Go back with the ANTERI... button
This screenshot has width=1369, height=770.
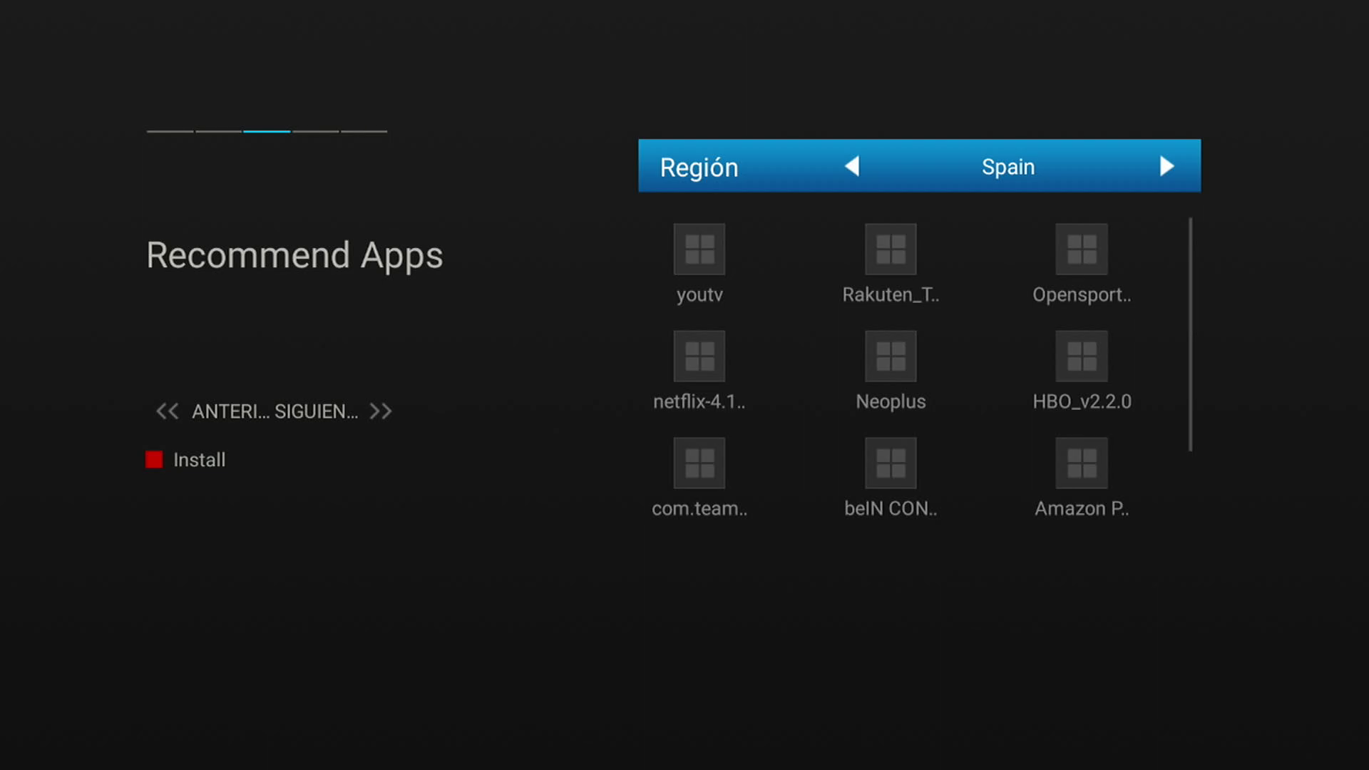tap(230, 411)
